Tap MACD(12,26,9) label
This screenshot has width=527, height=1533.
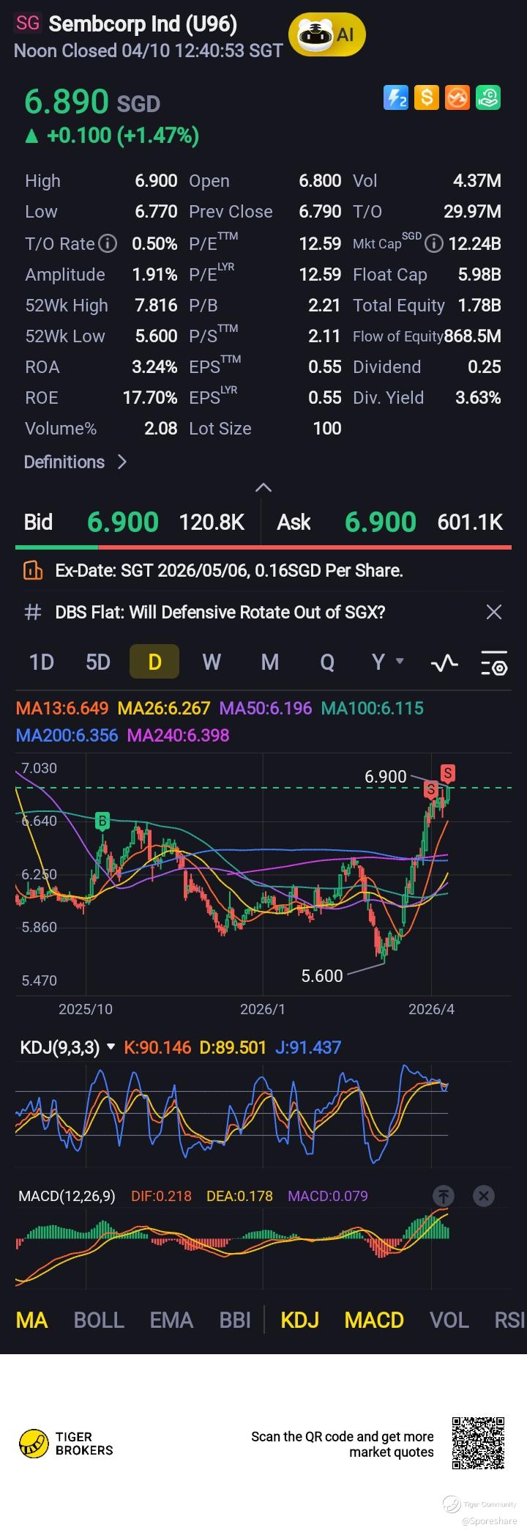[67, 1196]
